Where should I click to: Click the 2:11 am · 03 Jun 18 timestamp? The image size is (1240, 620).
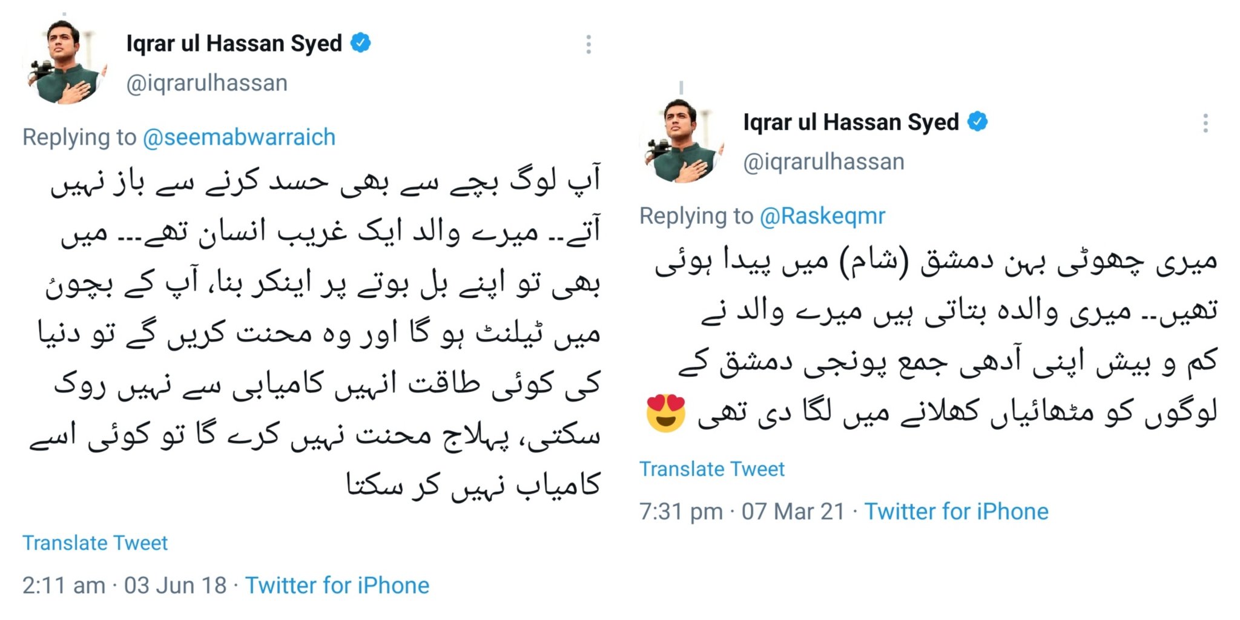click(x=124, y=585)
